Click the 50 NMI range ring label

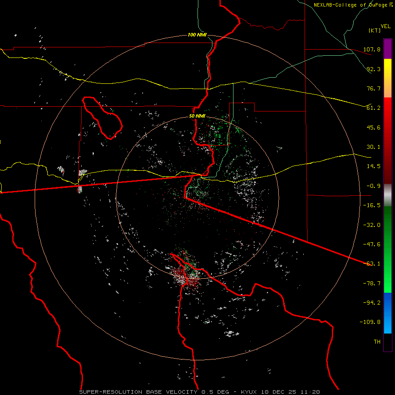click(x=197, y=116)
